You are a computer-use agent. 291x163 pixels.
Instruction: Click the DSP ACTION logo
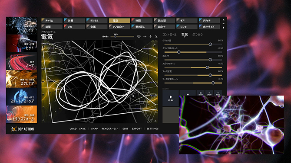click(x=23, y=129)
